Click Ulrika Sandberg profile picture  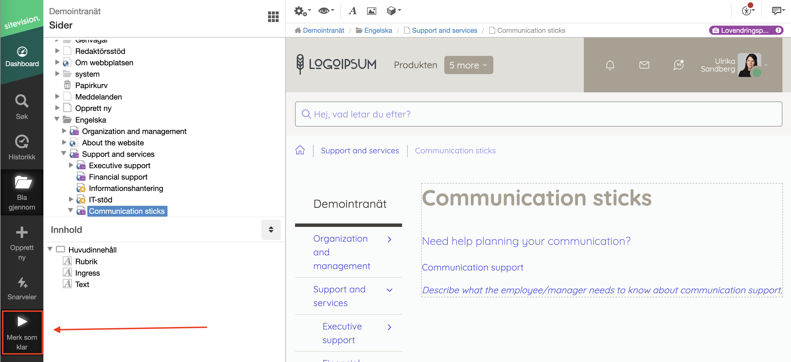[x=749, y=65]
